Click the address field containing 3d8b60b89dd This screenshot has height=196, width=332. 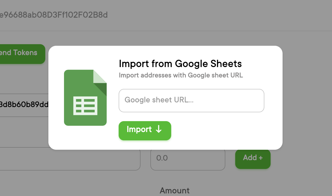24,105
